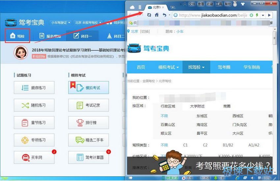The image size is (280, 181).
Task: Reload the page with the refresh icon
Action: 149,15
